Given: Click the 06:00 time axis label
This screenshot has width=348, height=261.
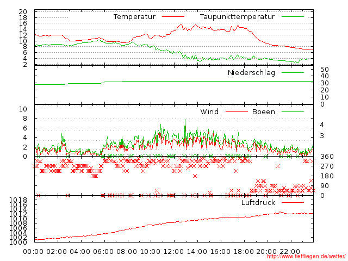Looking at the screenshot, I should tap(103, 251).
